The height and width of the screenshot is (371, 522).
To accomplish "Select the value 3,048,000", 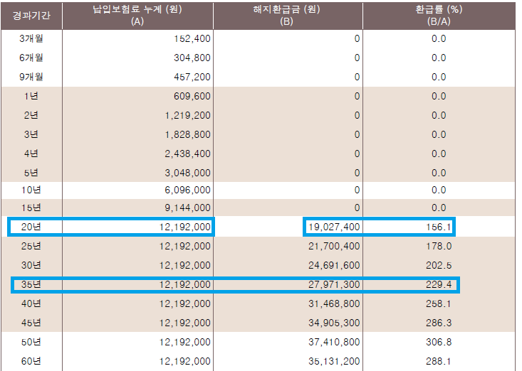I will pos(188,173).
